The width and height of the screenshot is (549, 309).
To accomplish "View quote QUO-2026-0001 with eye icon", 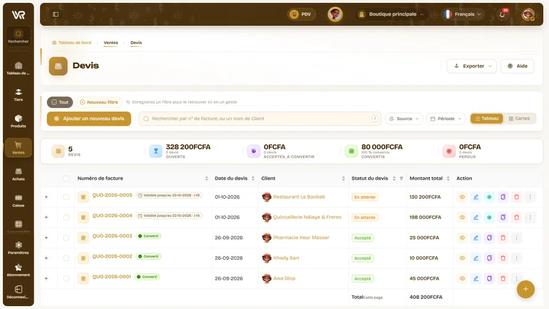I will click(x=462, y=279).
